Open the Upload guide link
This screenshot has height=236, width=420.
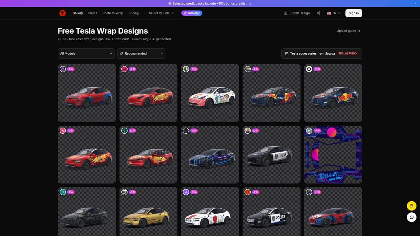348,31
